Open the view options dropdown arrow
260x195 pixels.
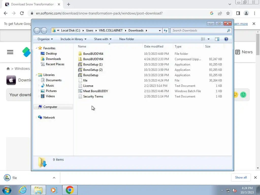208,39
